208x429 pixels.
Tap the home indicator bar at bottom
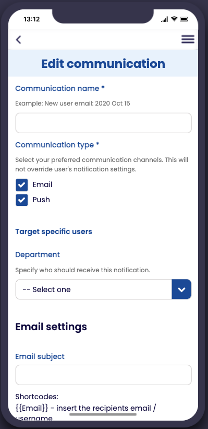point(103,414)
